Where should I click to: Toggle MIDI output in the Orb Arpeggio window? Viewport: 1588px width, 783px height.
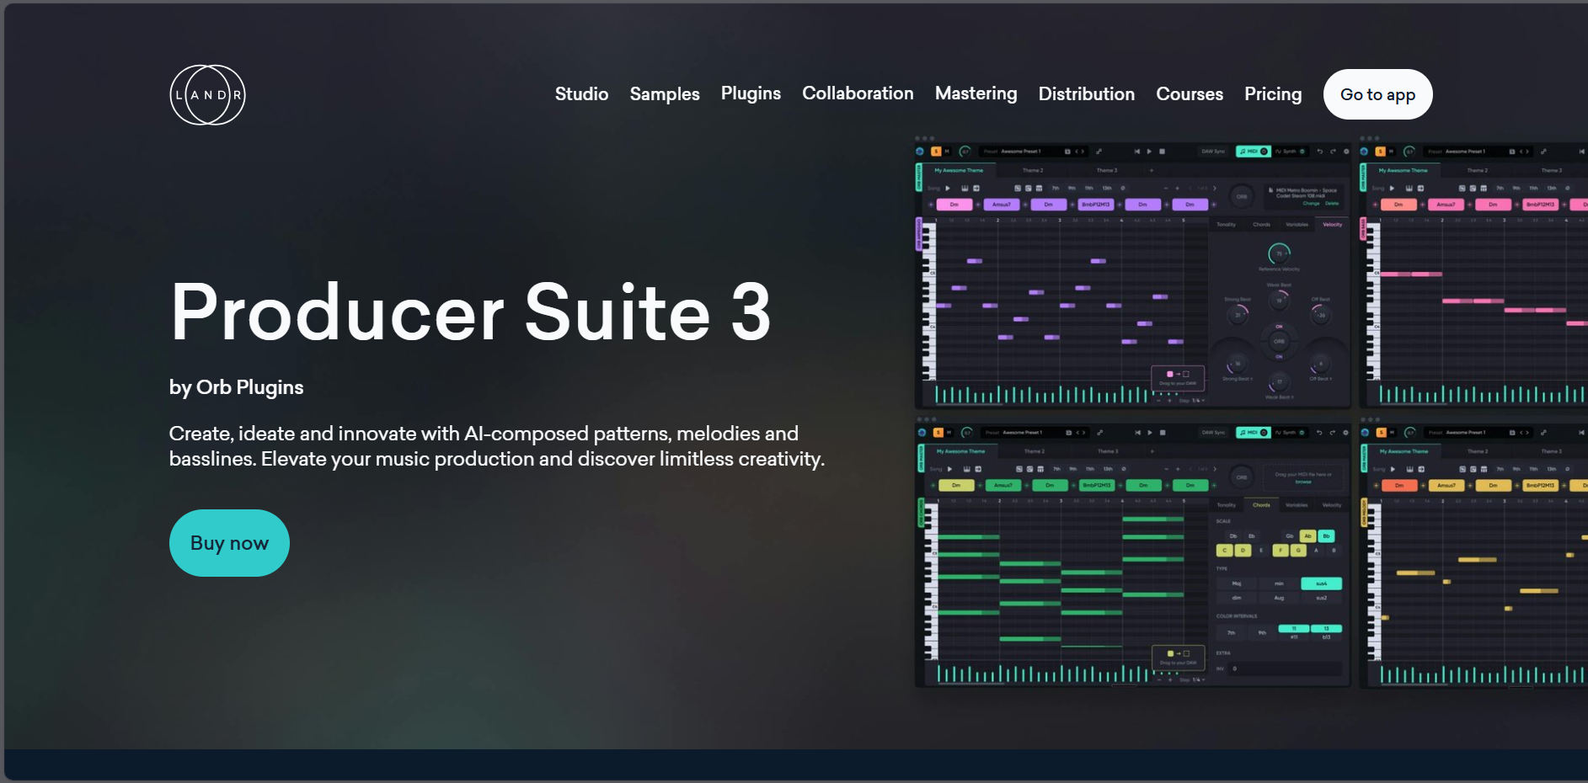(x=1253, y=152)
